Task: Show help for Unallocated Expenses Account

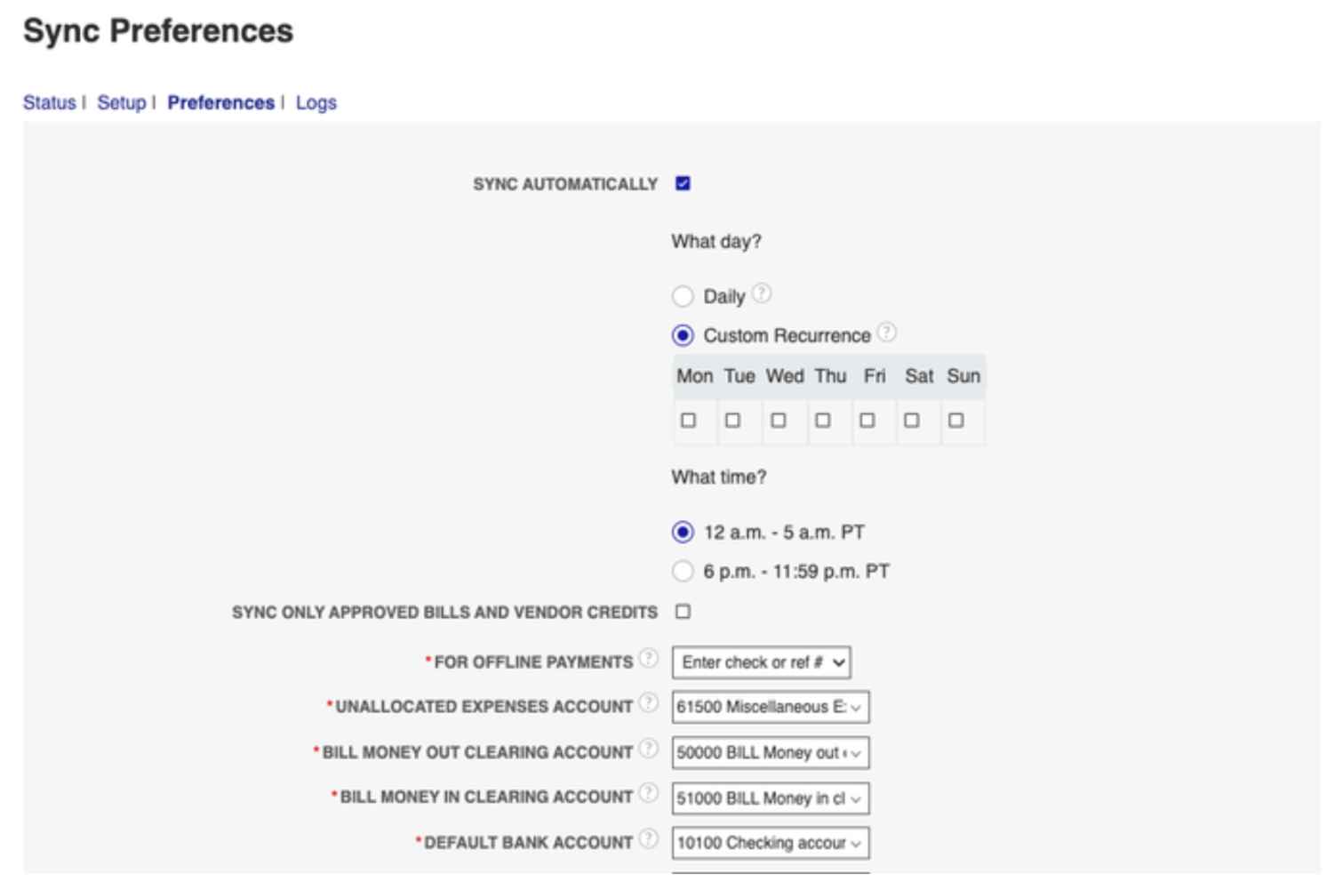Action: coord(649,703)
